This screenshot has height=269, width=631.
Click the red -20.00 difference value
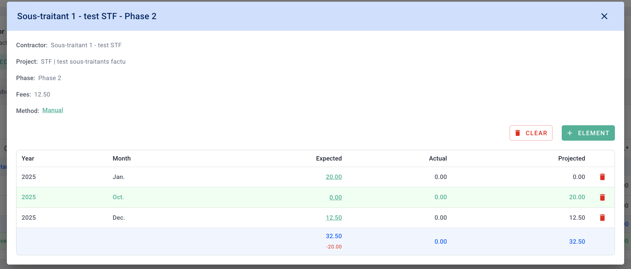click(334, 247)
